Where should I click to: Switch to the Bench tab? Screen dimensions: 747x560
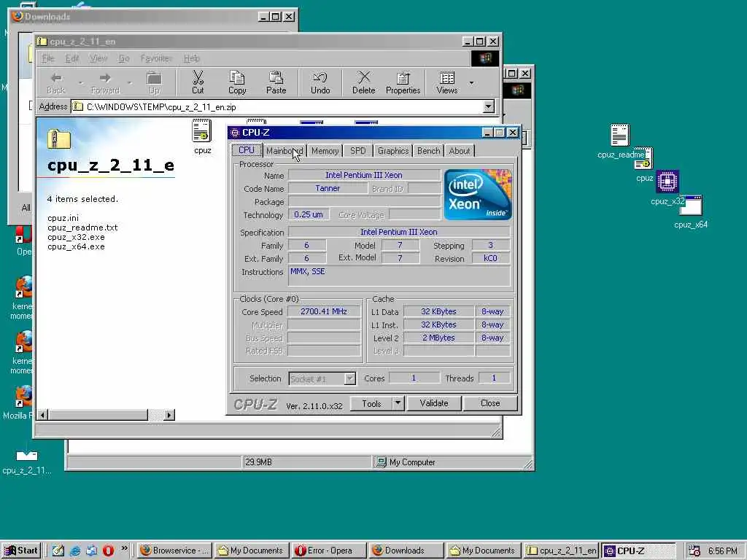[x=428, y=151]
